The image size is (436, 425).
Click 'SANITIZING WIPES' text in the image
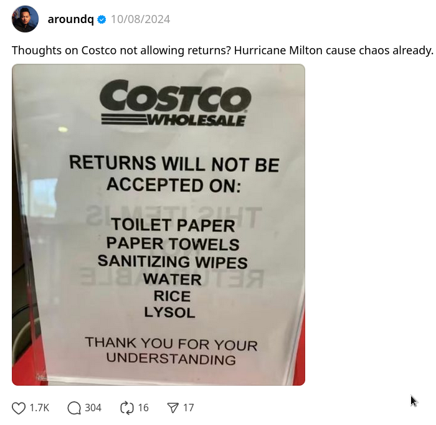point(173,261)
